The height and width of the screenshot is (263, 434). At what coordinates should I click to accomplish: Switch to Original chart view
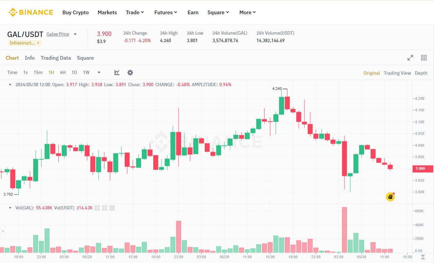point(372,73)
